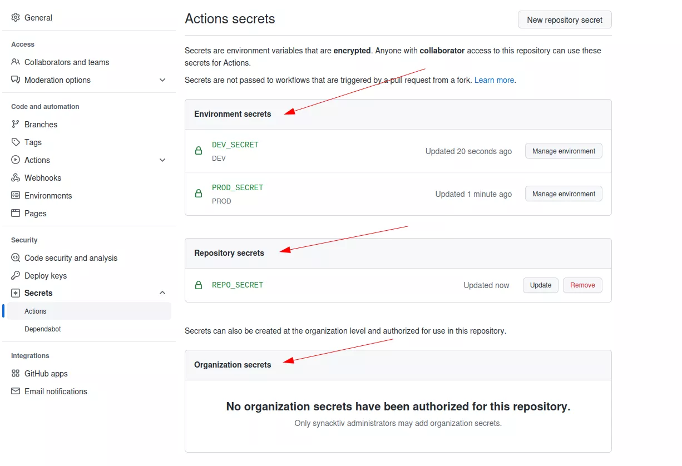The width and height of the screenshot is (682, 466).
Task: Click the Branches icon in sidebar
Action: pos(16,125)
